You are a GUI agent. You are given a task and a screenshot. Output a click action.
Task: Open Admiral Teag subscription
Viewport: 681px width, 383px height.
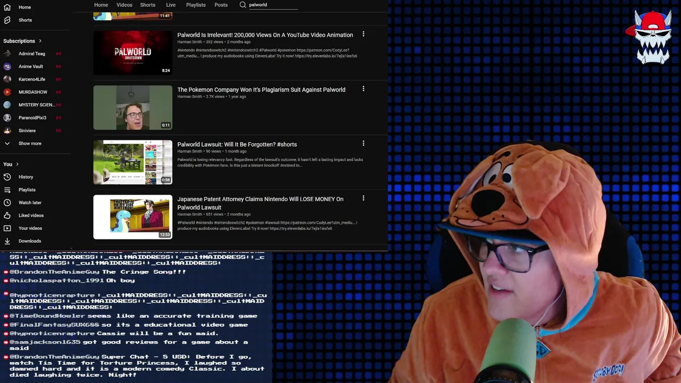(32, 54)
